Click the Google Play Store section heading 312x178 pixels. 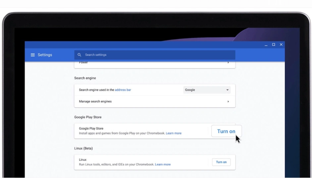pos(88,117)
